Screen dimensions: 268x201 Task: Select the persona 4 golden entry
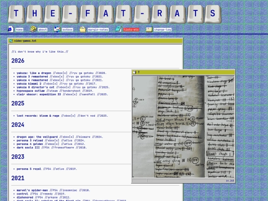click(51, 144)
